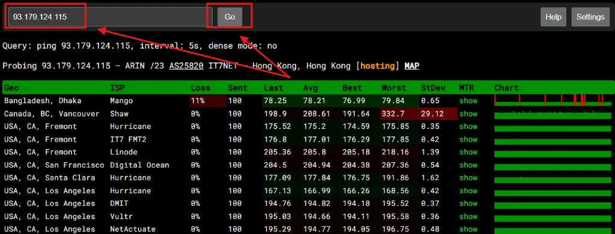The width and height of the screenshot is (615, 234).
Task: Click the StDev column header
Action: [434, 88]
